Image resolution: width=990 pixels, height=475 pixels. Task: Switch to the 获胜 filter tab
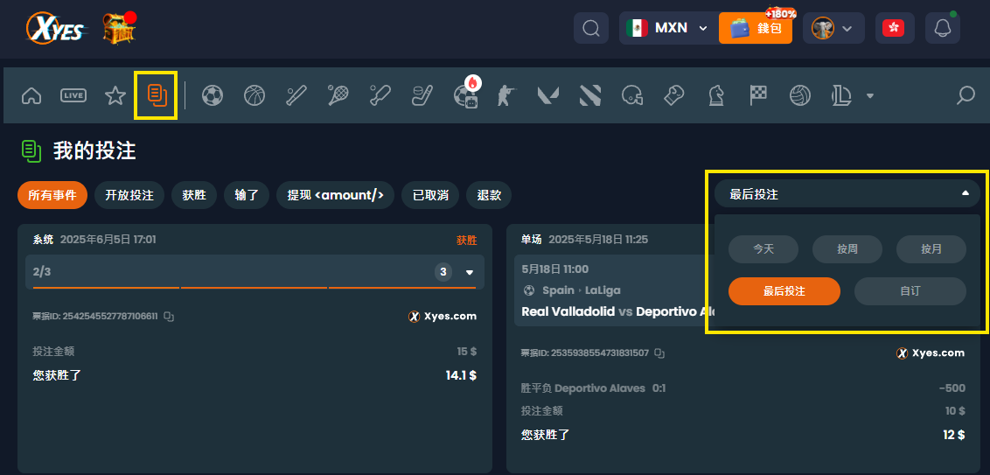(x=194, y=195)
